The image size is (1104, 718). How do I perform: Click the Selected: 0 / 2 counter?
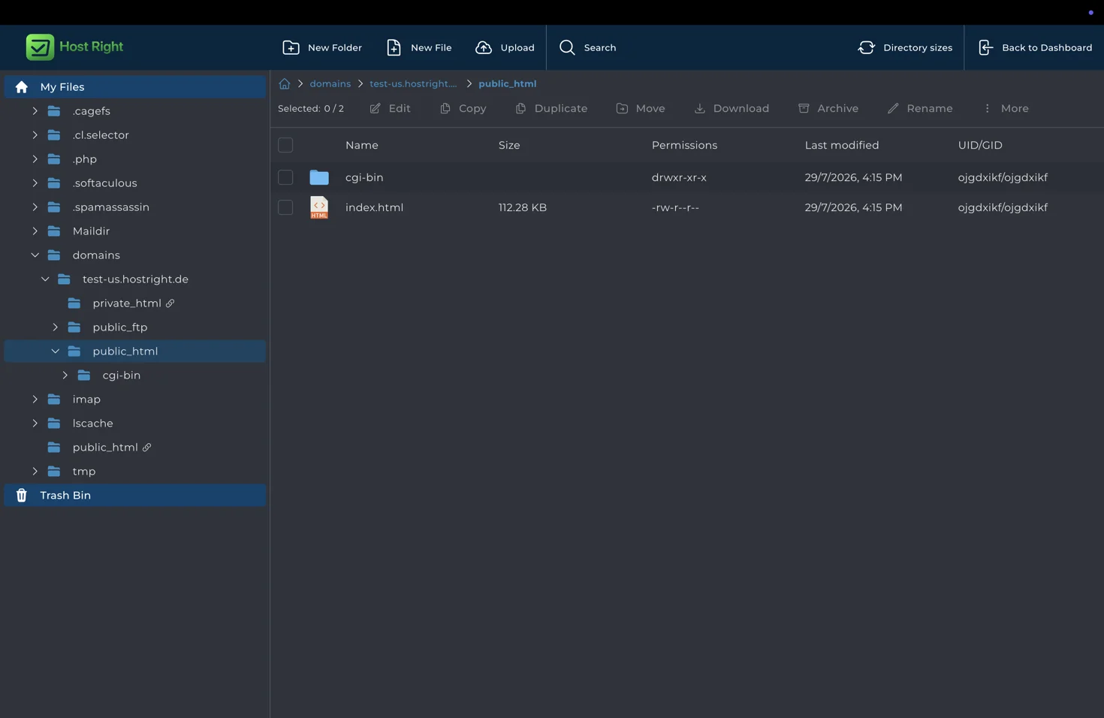pyautogui.click(x=311, y=108)
